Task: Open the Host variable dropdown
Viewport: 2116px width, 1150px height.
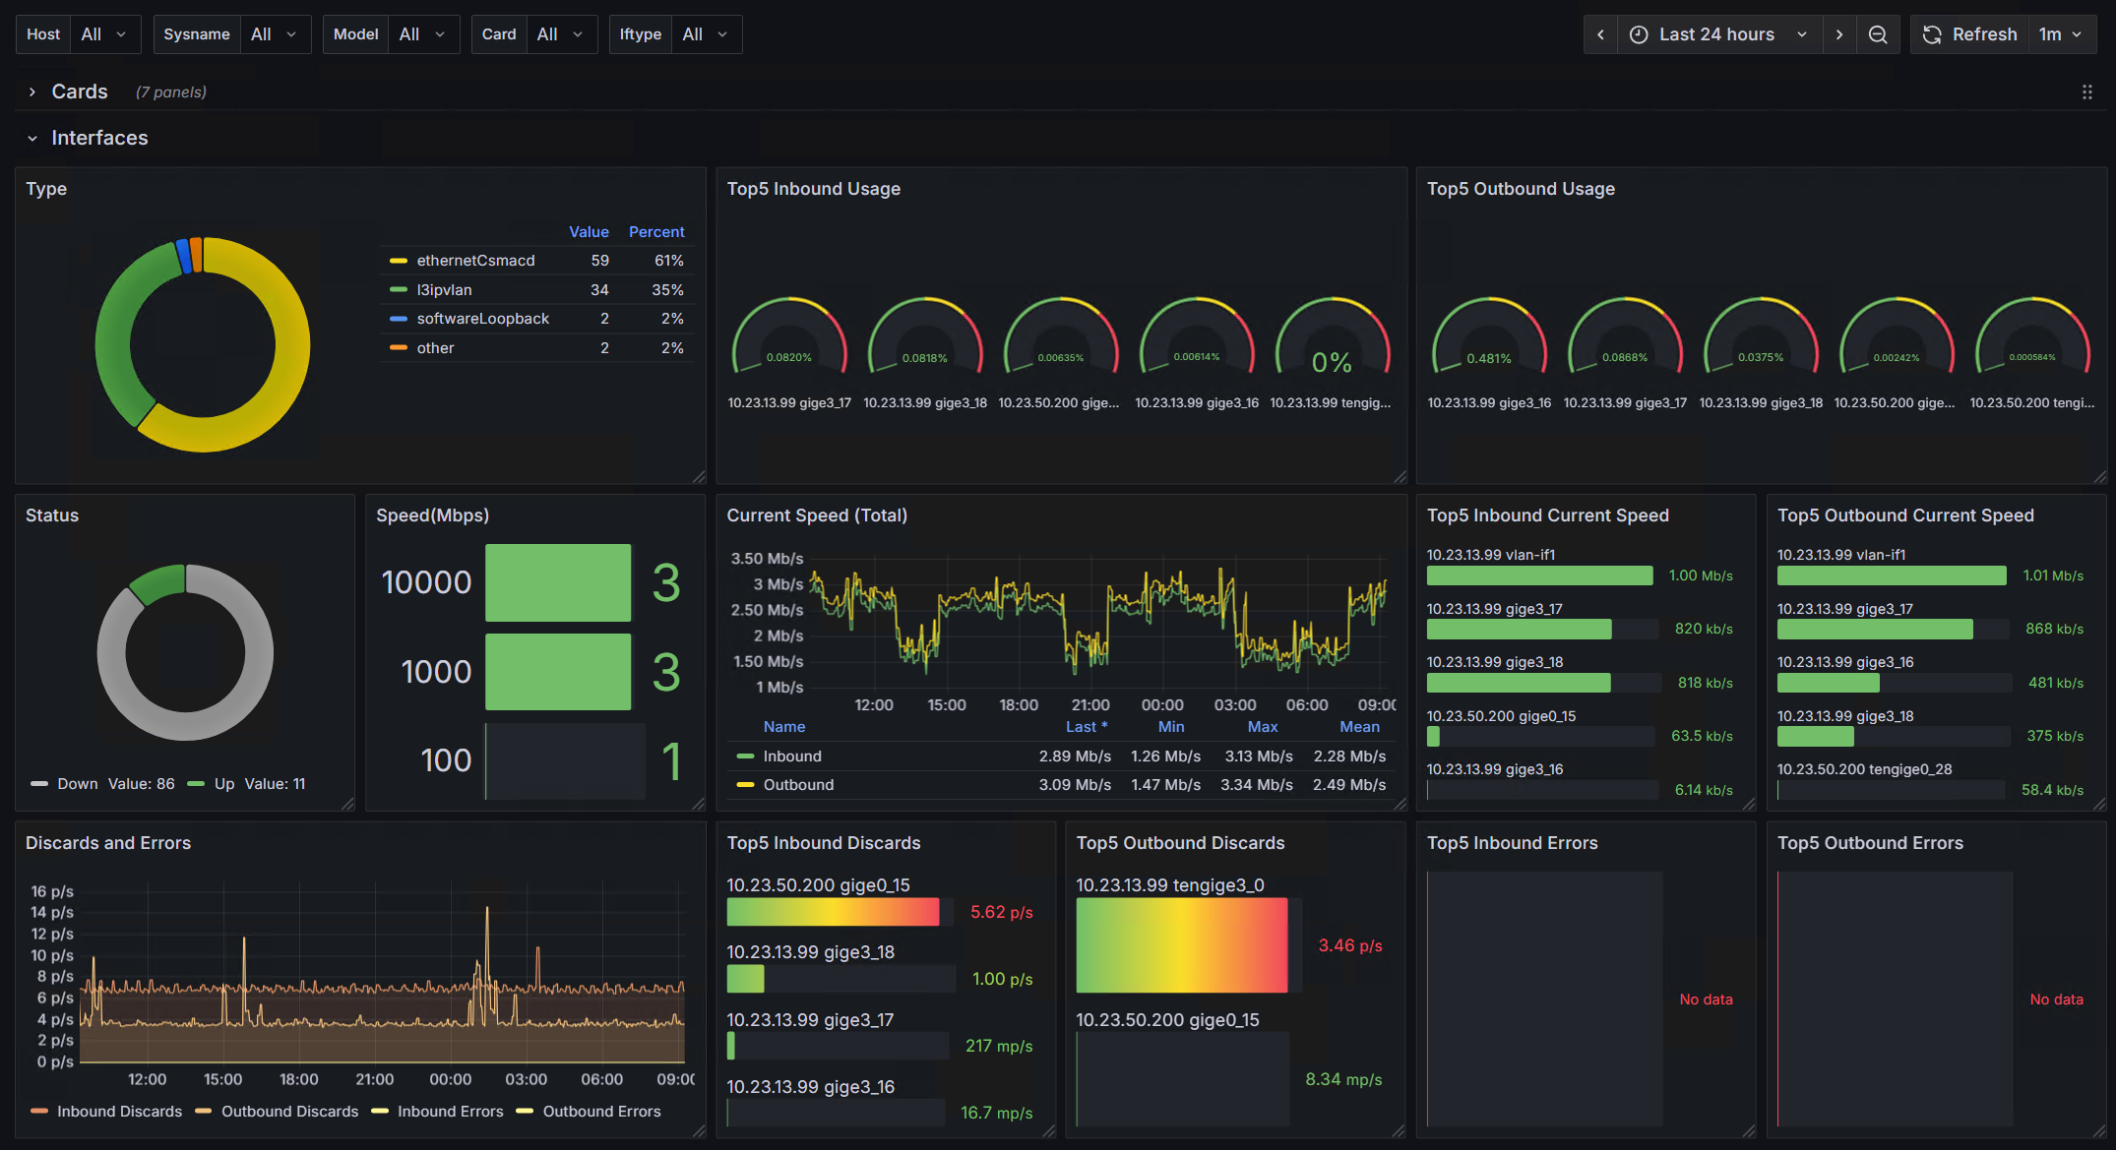Action: [103, 34]
